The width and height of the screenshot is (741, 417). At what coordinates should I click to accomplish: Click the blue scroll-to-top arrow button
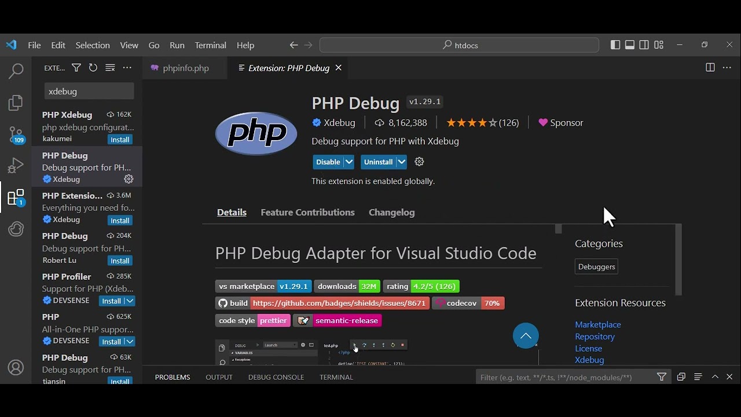[526, 335]
